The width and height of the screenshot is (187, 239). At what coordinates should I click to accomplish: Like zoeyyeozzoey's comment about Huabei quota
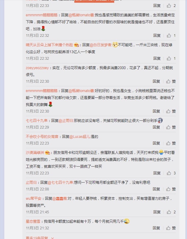[x=171, y=81]
